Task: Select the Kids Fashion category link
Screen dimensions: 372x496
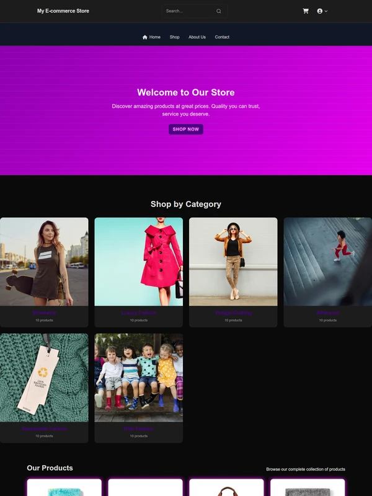Action: tap(138, 428)
